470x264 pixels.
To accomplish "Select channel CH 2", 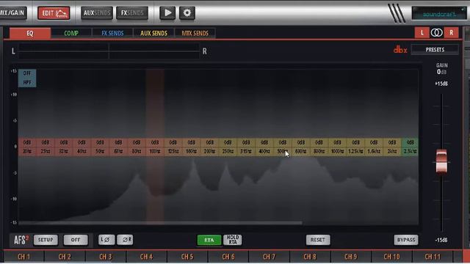I will tap(65, 257).
